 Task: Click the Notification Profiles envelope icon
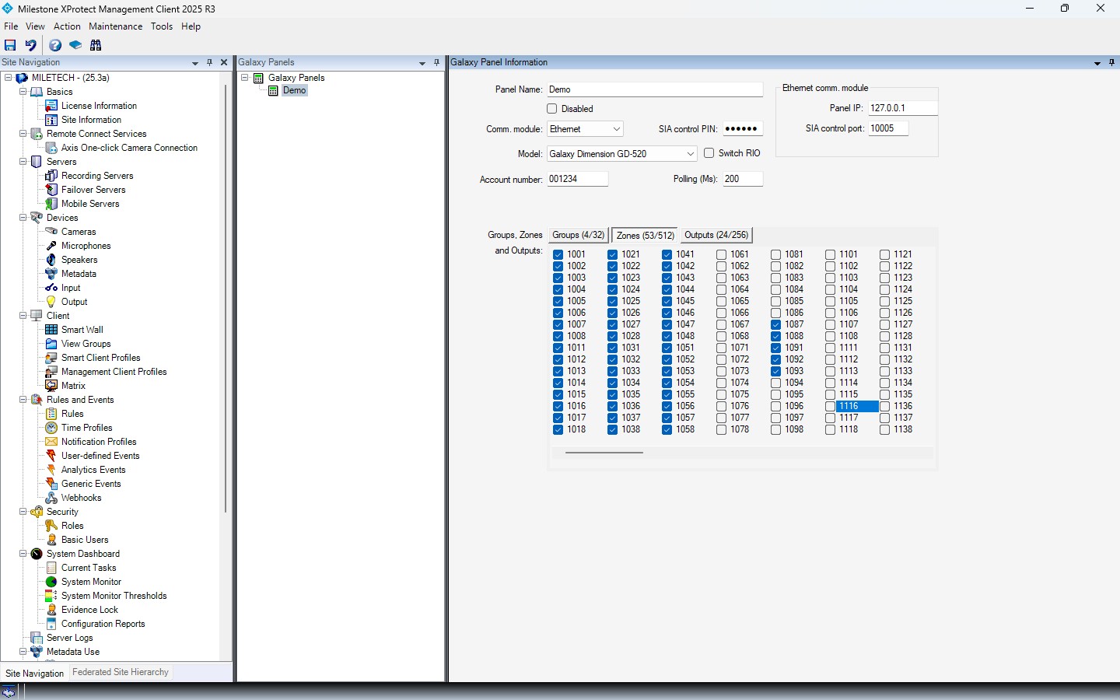pyautogui.click(x=51, y=442)
